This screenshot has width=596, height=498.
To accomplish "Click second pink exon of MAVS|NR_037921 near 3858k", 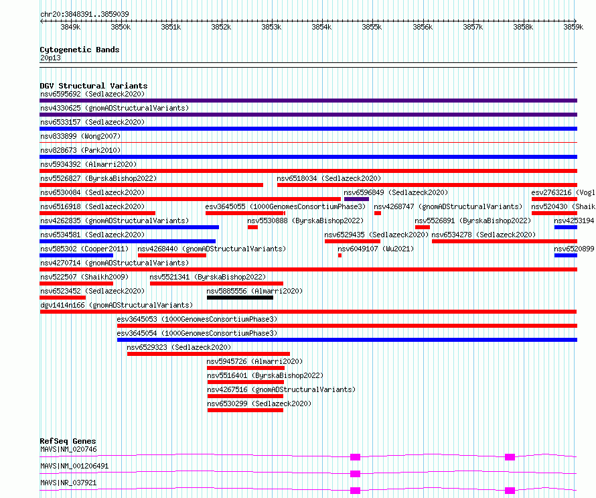I will point(510,491).
